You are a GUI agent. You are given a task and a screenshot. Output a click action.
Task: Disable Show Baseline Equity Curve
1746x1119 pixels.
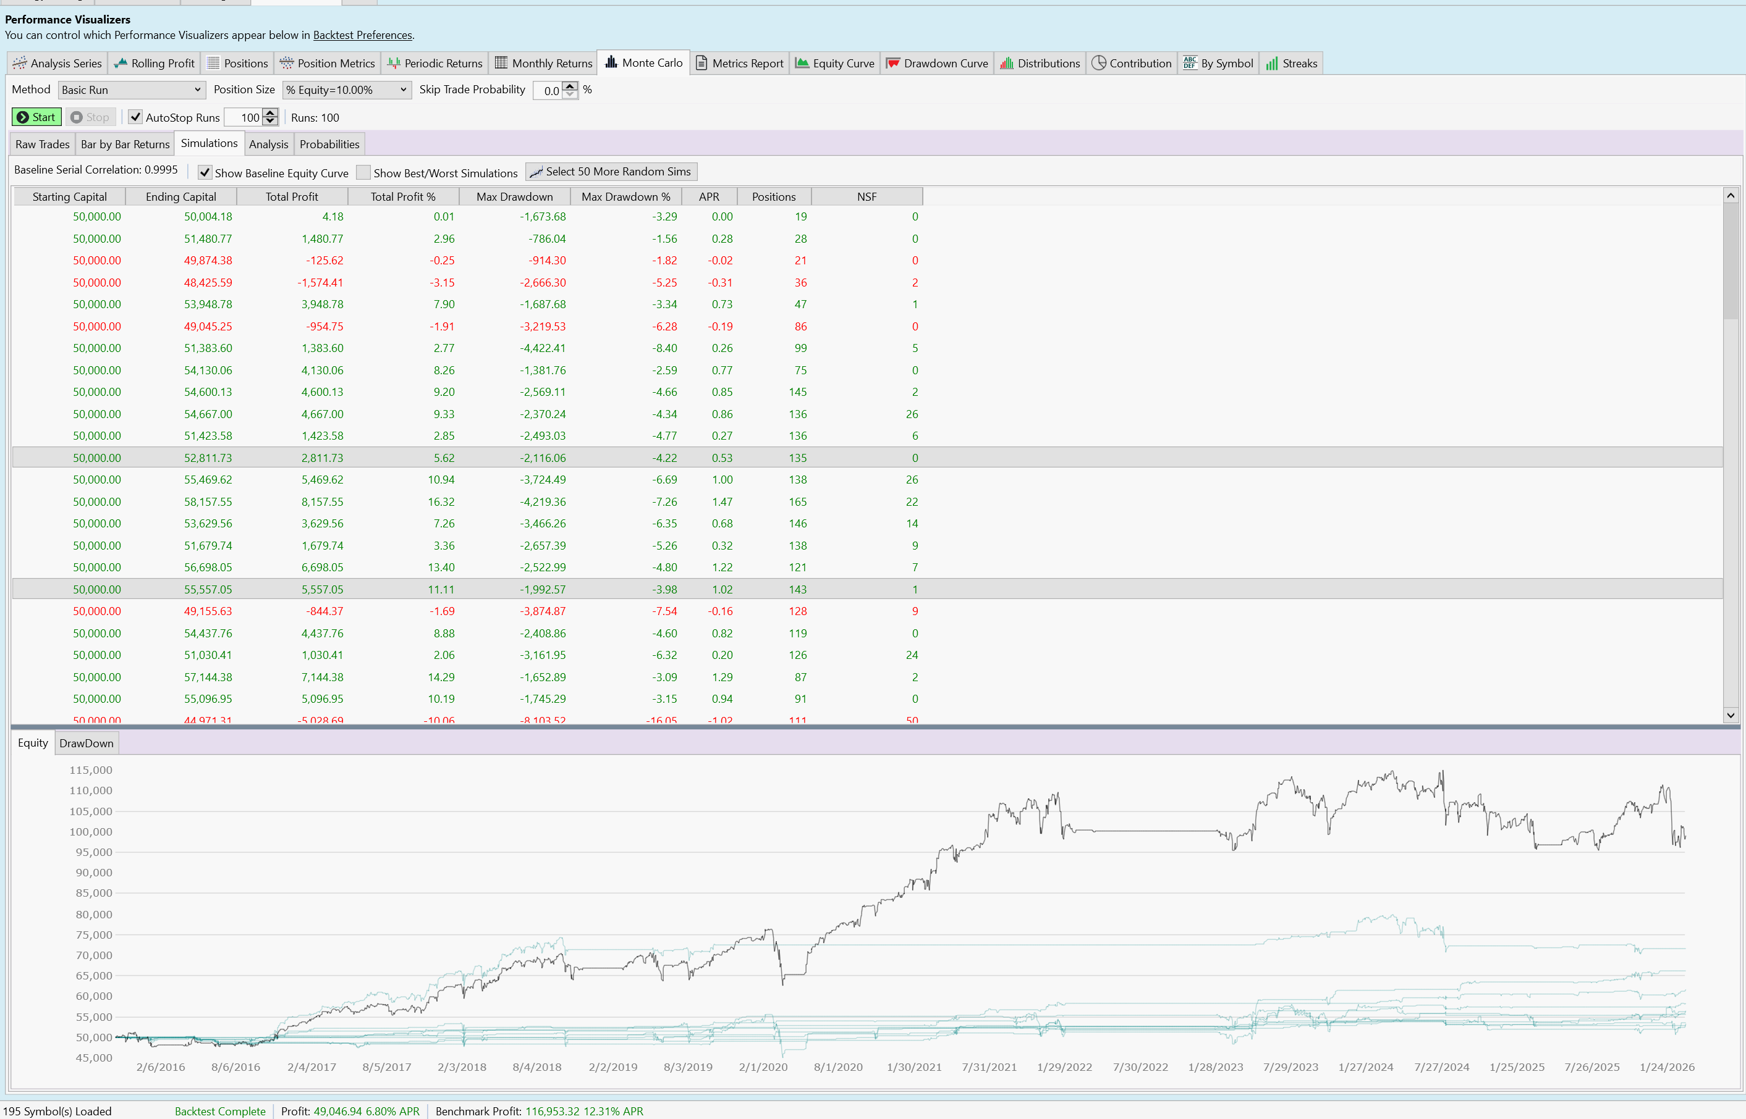pyautogui.click(x=205, y=173)
